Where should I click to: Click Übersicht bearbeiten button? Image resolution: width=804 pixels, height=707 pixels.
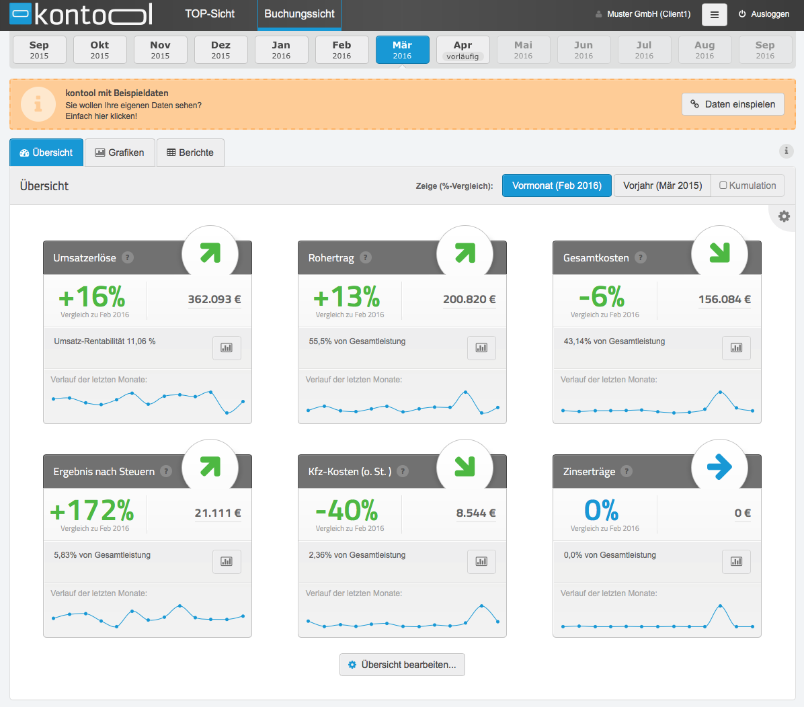[402, 665]
